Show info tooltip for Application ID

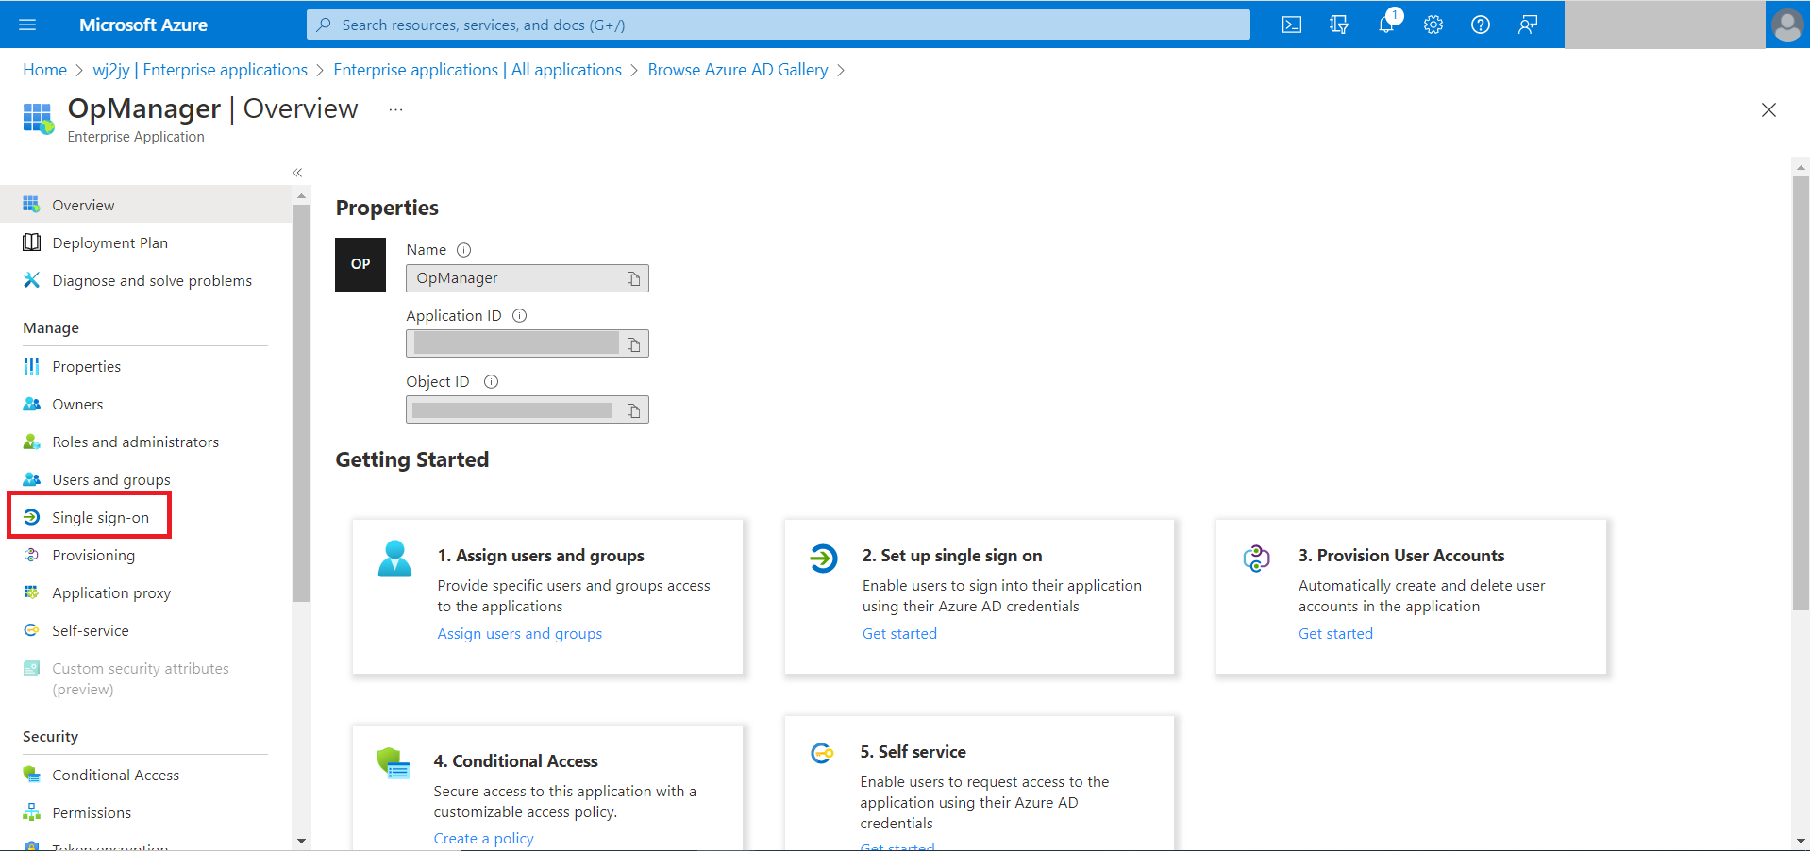pyautogui.click(x=519, y=316)
